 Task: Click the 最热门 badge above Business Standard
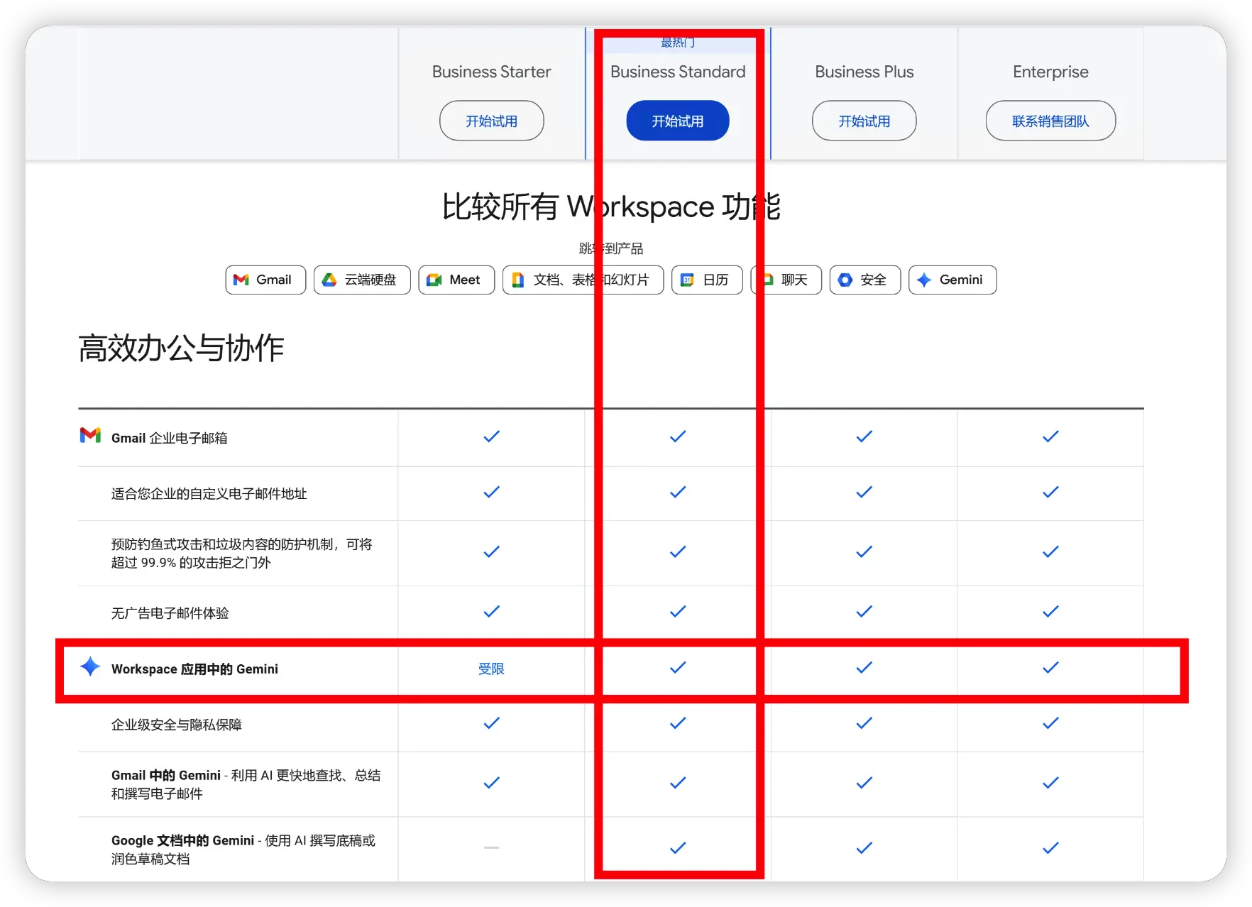pyautogui.click(x=677, y=41)
